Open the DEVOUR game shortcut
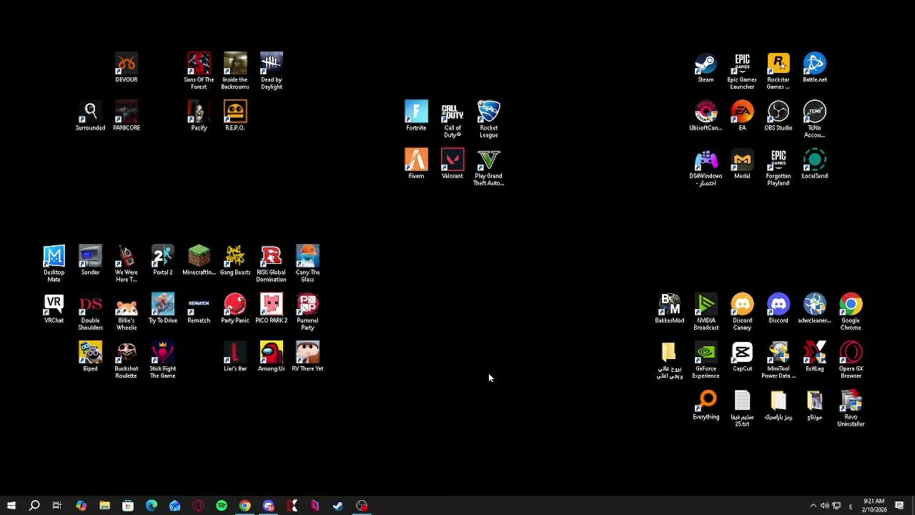 tap(127, 68)
